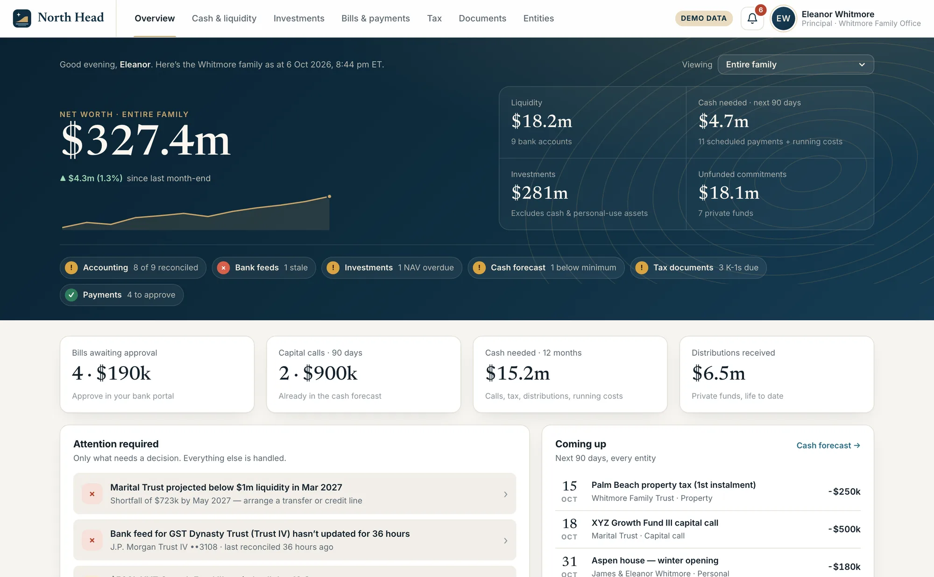Click the Cash forecast warning icon

pyautogui.click(x=479, y=267)
